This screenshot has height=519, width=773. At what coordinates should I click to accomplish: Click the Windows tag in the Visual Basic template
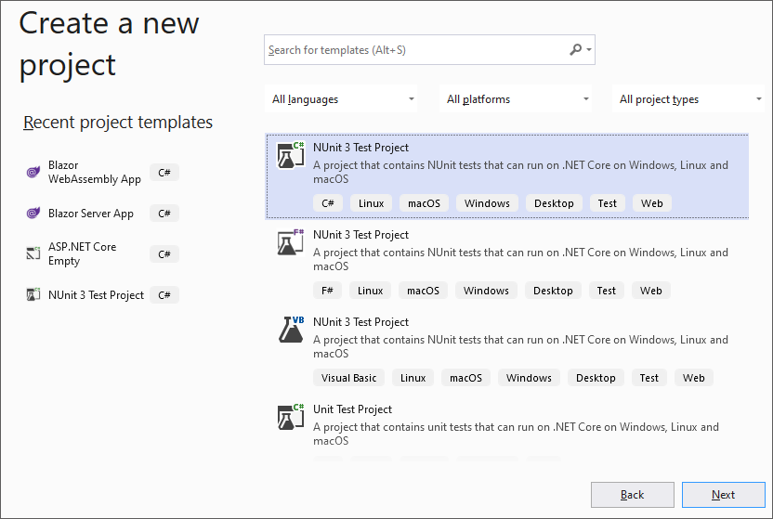pos(529,378)
